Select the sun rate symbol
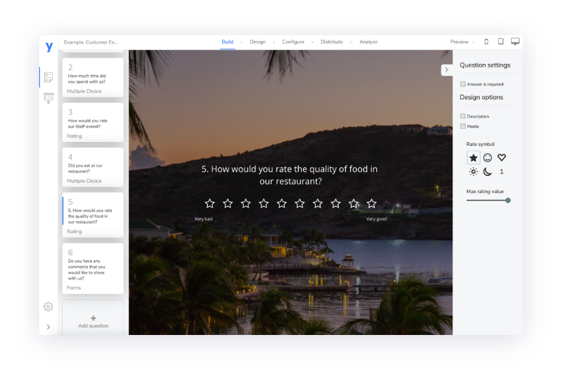 (473, 172)
